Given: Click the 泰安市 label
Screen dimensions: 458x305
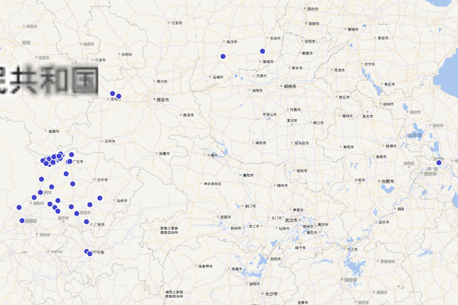Looking at the screenshot, I should coord(383,38).
